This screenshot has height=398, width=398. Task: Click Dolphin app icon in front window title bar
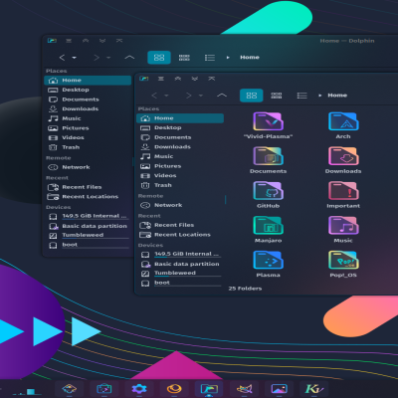143,79
